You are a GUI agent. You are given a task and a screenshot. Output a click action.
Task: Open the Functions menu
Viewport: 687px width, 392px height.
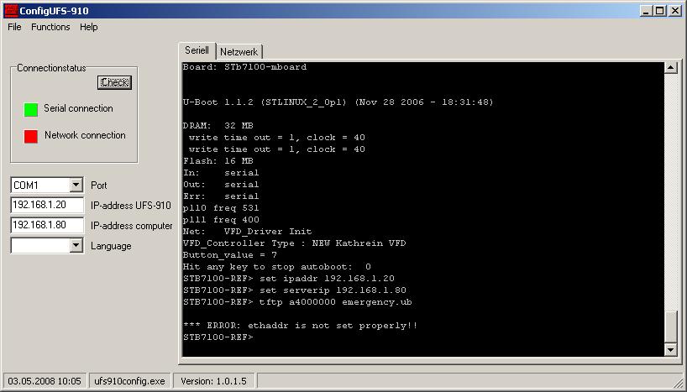pyautogui.click(x=50, y=27)
